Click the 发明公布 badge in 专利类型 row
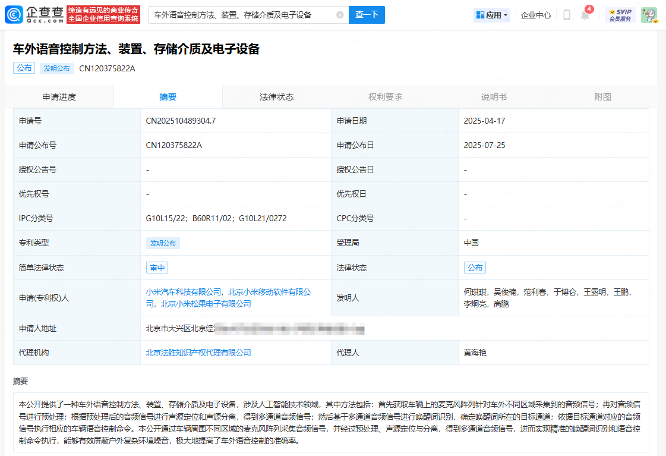 (x=163, y=243)
